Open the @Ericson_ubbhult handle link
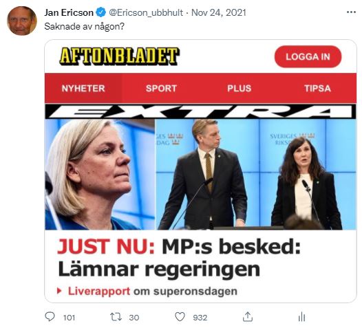This screenshot has height=330, width=362. pyautogui.click(x=146, y=12)
